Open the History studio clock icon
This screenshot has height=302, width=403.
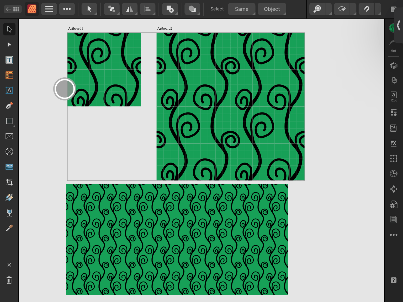(394, 174)
